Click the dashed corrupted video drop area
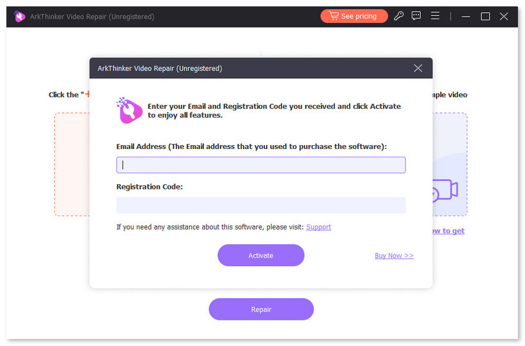525x346 pixels. click(x=72, y=164)
